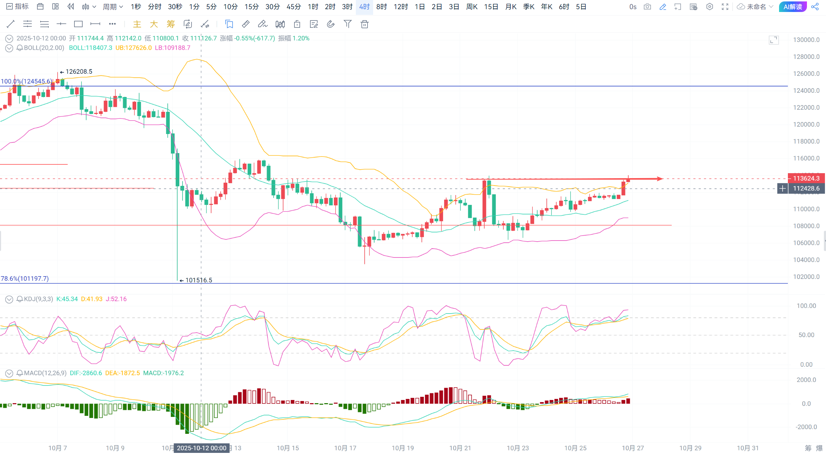Click the filter funnel tool

click(x=347, y=24)
